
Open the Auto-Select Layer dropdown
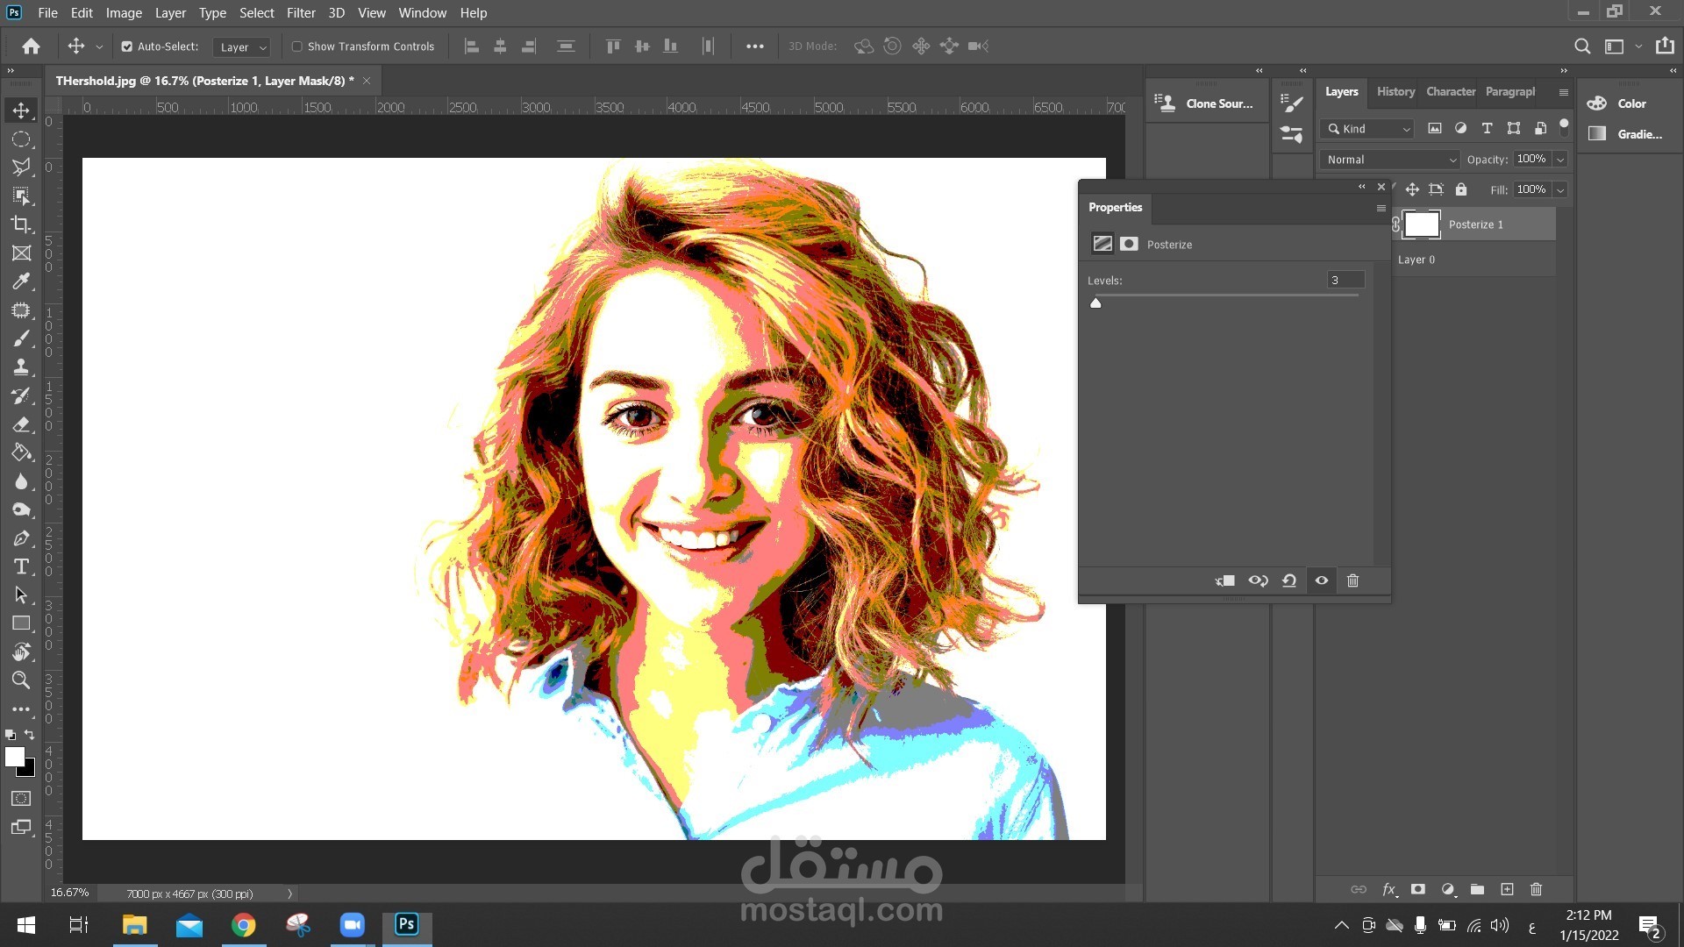coord(242,47)
